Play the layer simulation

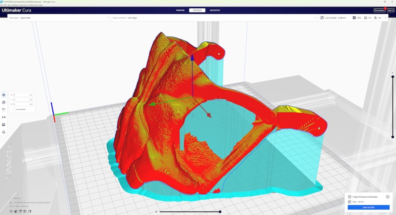pyautogui.click(x=156, y=212)
